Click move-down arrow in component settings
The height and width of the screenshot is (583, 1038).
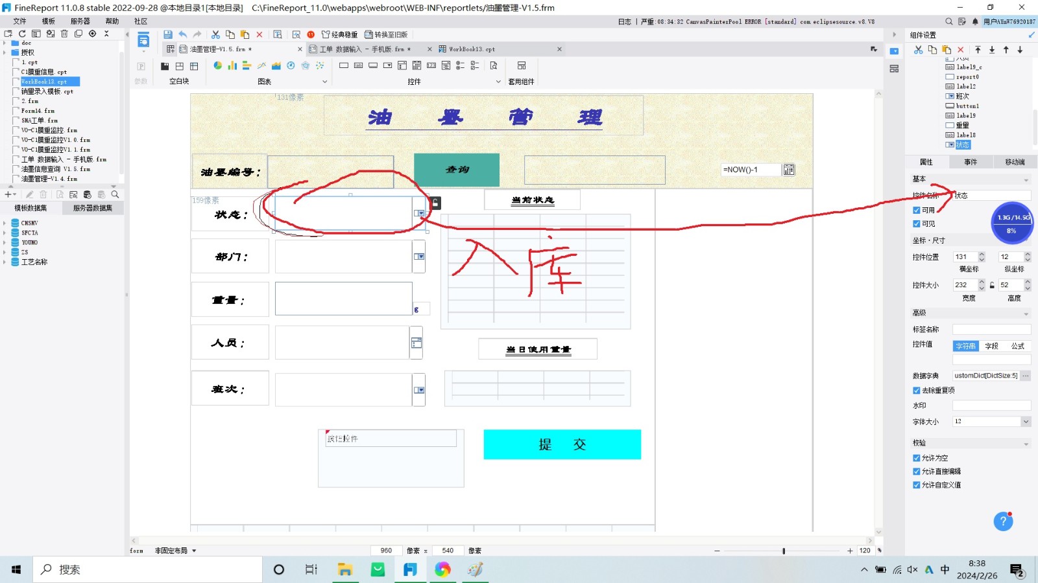[1020, 50]
